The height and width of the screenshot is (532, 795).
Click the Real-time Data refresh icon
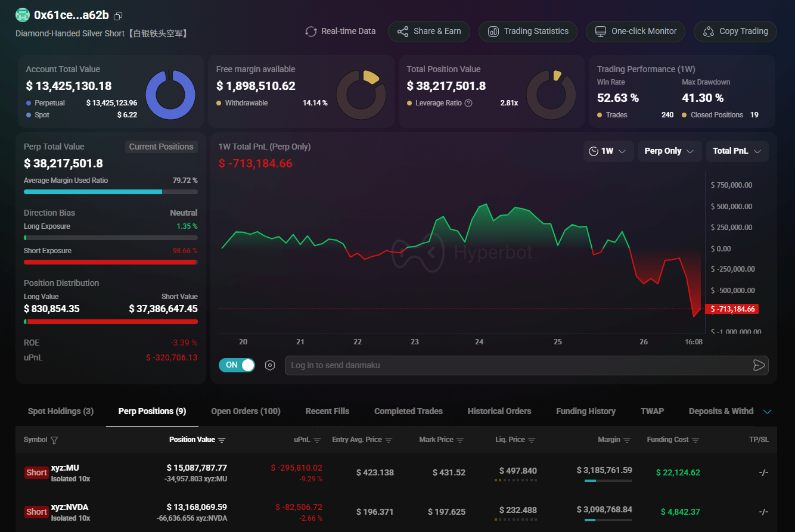tap(310, 32)
